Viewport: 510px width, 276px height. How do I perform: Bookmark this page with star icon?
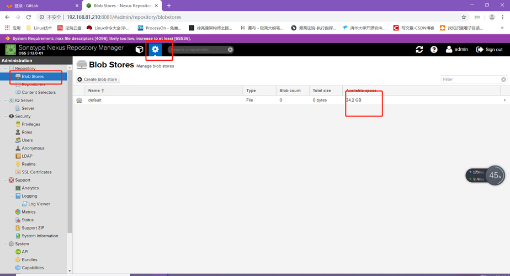pos(464,17)
